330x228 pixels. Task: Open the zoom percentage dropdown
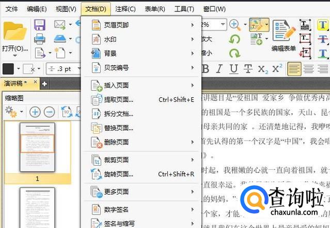[x=222, y=25]
